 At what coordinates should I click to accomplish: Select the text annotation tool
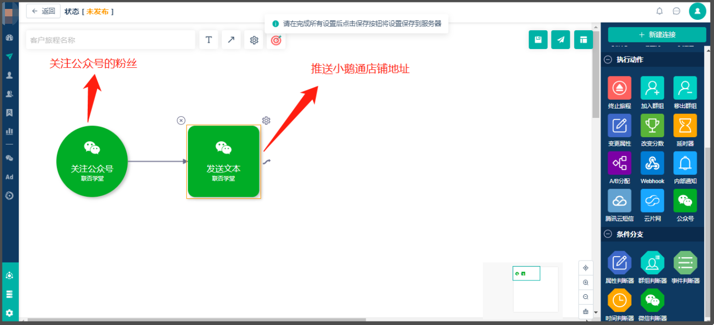(x=209, y=40)
